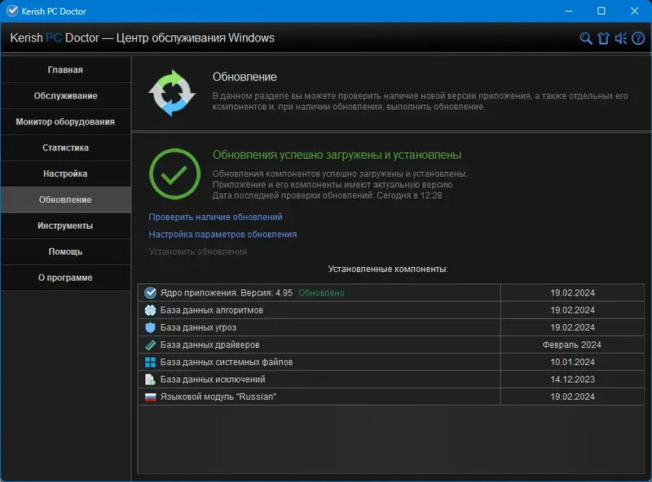Click Проверить наличие обновлений link
The width and height of the screenshot is (652, 482).
point(214,217)
